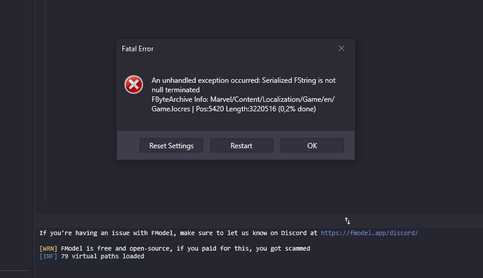Restart FModel from the error dialog
483x278 pixels.
pos(241,145)
